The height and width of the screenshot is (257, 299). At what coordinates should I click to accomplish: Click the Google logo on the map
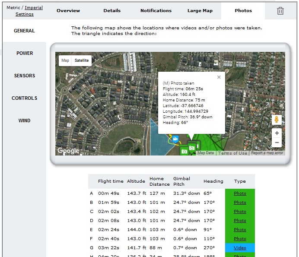click(x=68, y=151)
